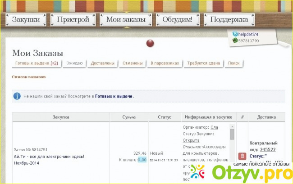
Task: Open organizer Ола's profile link
Action: click(215, 127)
